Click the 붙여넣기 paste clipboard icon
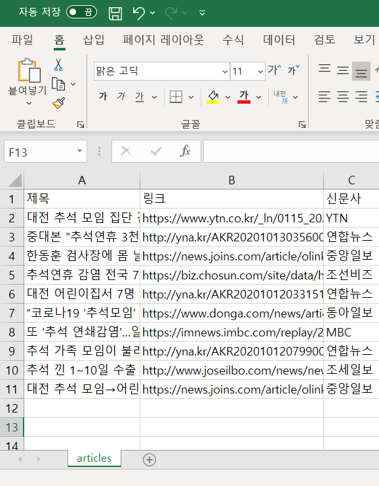 pyautogui.click(x=28, y=70)
